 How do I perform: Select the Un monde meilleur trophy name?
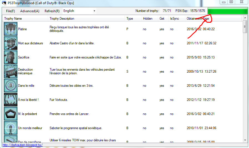coord(30,128)
